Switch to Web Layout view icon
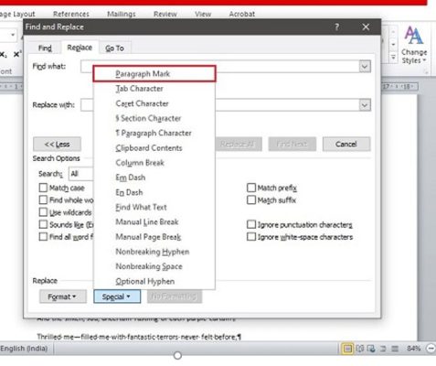This screenshot has width=436, height=366. coord(371,349)
